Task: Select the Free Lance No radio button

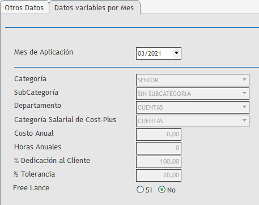Action: [x=162, y=190]
